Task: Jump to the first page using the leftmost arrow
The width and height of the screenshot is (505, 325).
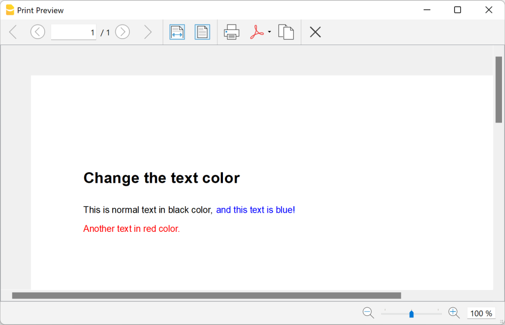Action: click(12, 32)
